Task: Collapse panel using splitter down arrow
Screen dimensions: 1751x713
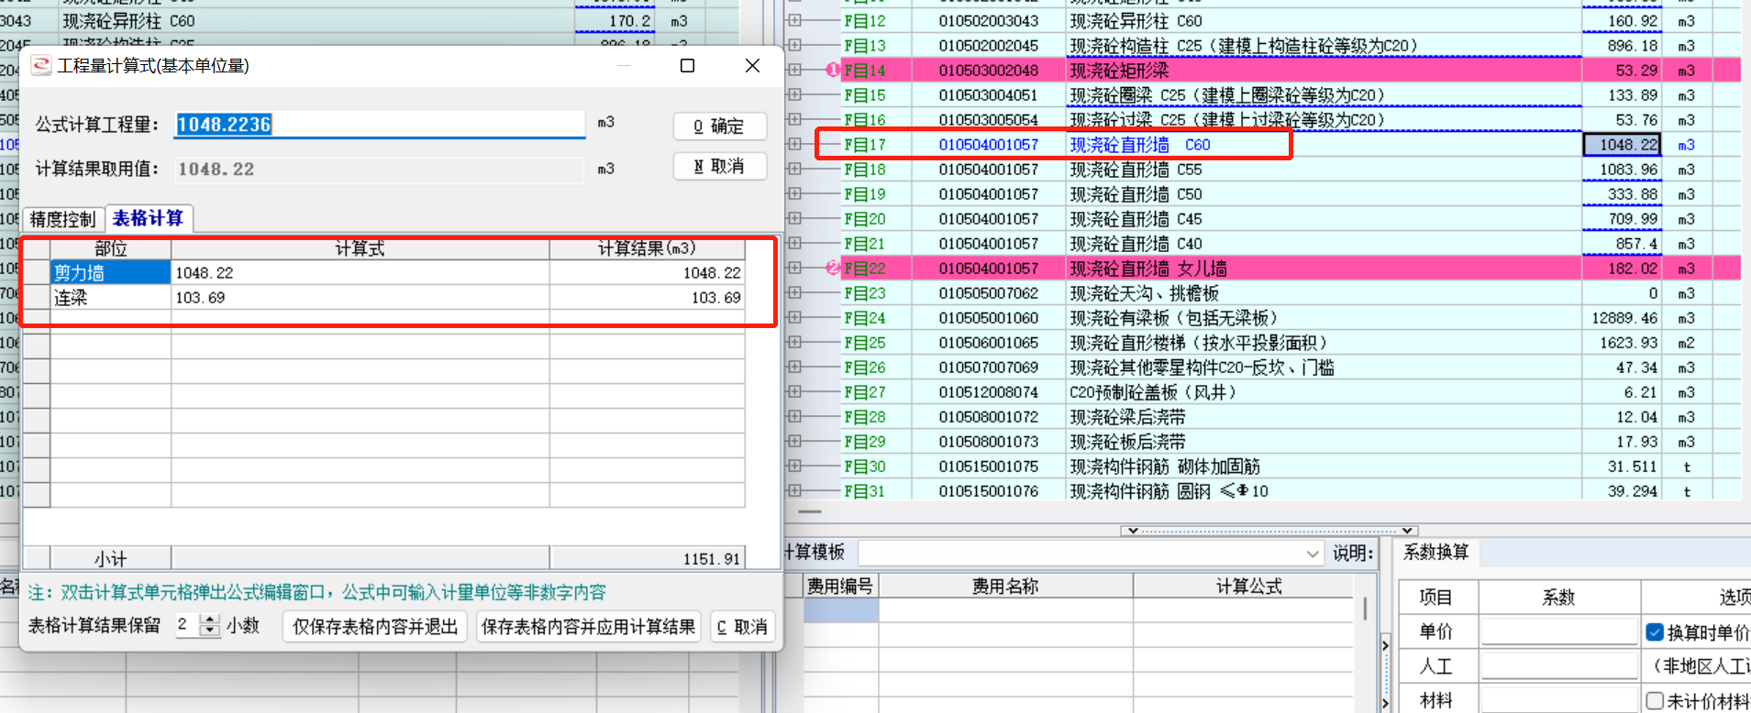Action: pyautogui.click(x=1134, y=531)
